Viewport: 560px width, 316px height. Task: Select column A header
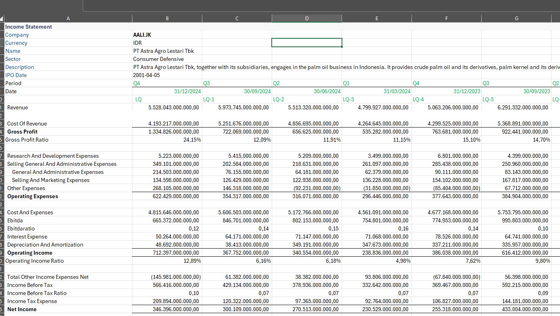[68, 19]
